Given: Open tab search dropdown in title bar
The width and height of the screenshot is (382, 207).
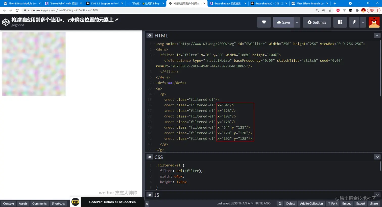Looking at the screenshot, I should coord(350,4).
